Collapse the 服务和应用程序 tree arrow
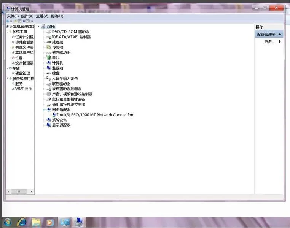Viewport: 290px width, 228px height. [x=8, y=79]
